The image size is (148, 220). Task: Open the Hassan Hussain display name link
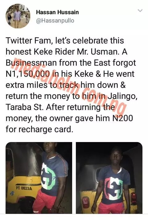(57, 12)
